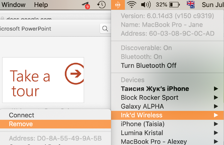This screenshot has width=224, height=145.
Task: Click the Microsoft PowerPoint window title
Action: (25, 29)
